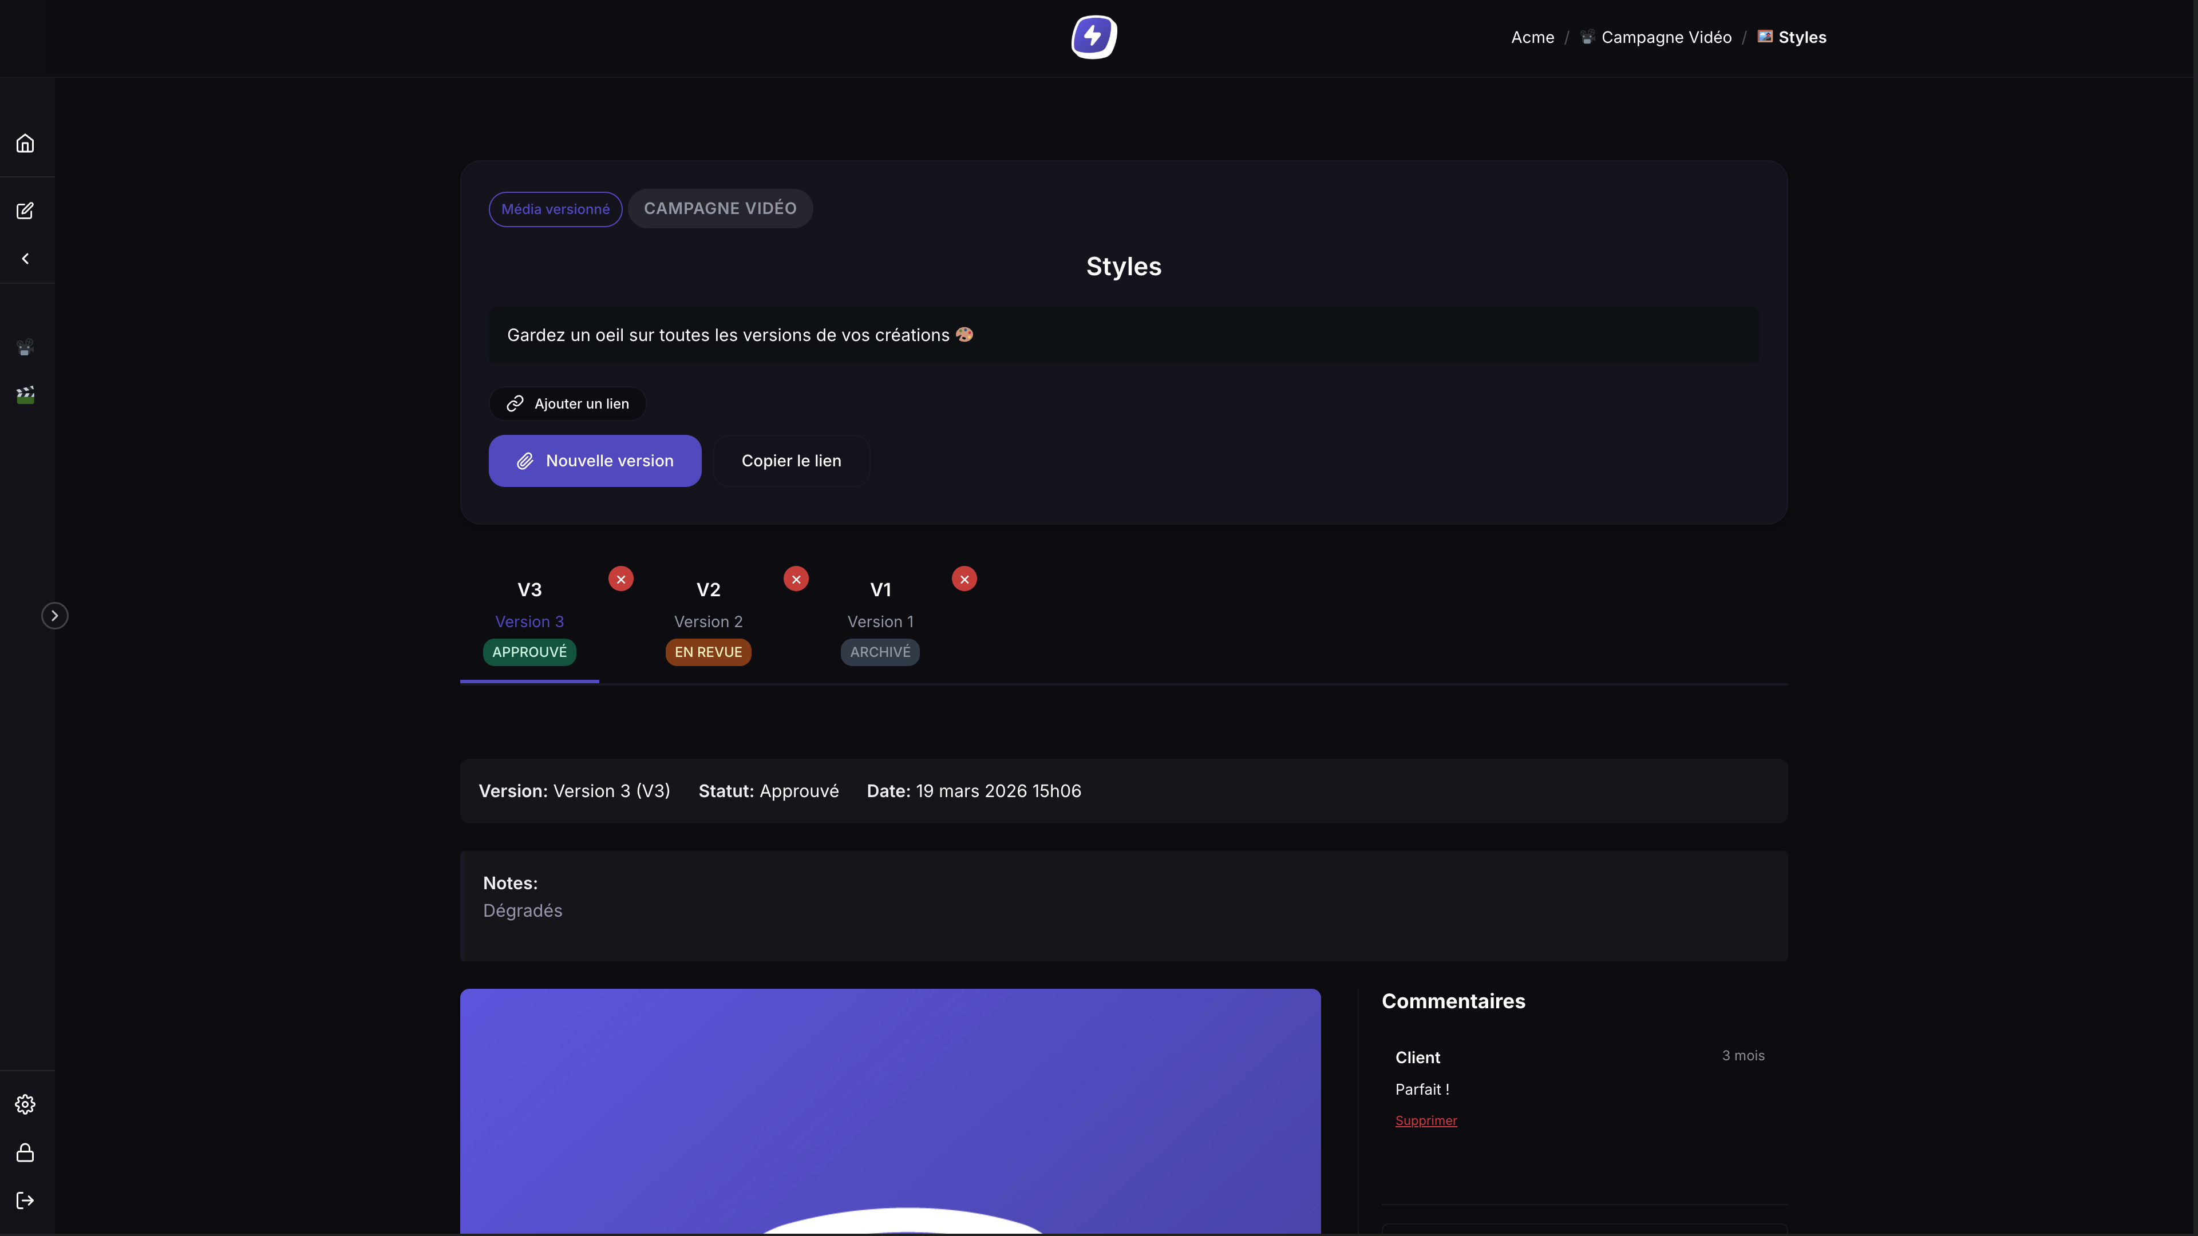Click the EN REVUE status badge
The width and height of the screenshot is (2198, 1236).
click(708, 652)
